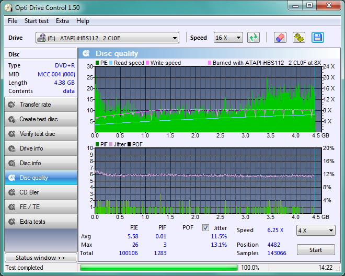Click the PIE total 100106 value
This screenshot has height=276, width=345.
128,253
